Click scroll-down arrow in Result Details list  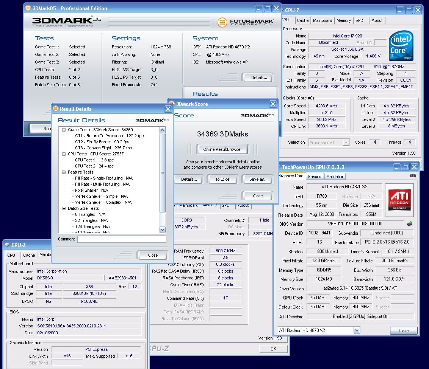pyautogui.click(x=163, y=230)
